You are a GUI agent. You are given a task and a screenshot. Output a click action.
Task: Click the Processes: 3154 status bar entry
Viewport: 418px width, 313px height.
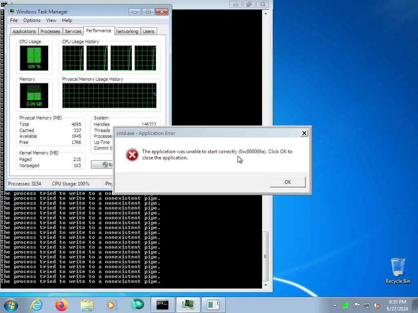(25, 184)
